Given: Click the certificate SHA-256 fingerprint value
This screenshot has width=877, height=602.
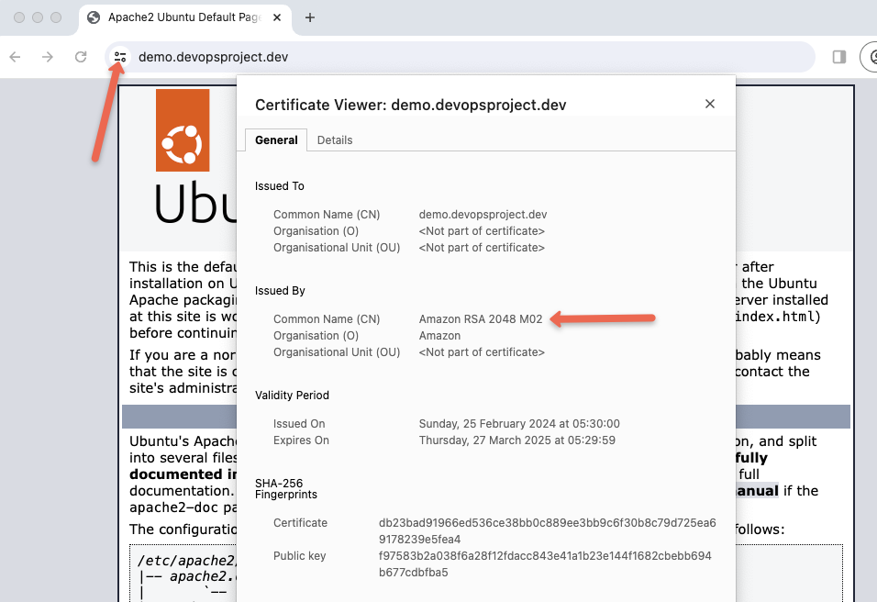Looking at the screenshot, I should click(547, 531).
